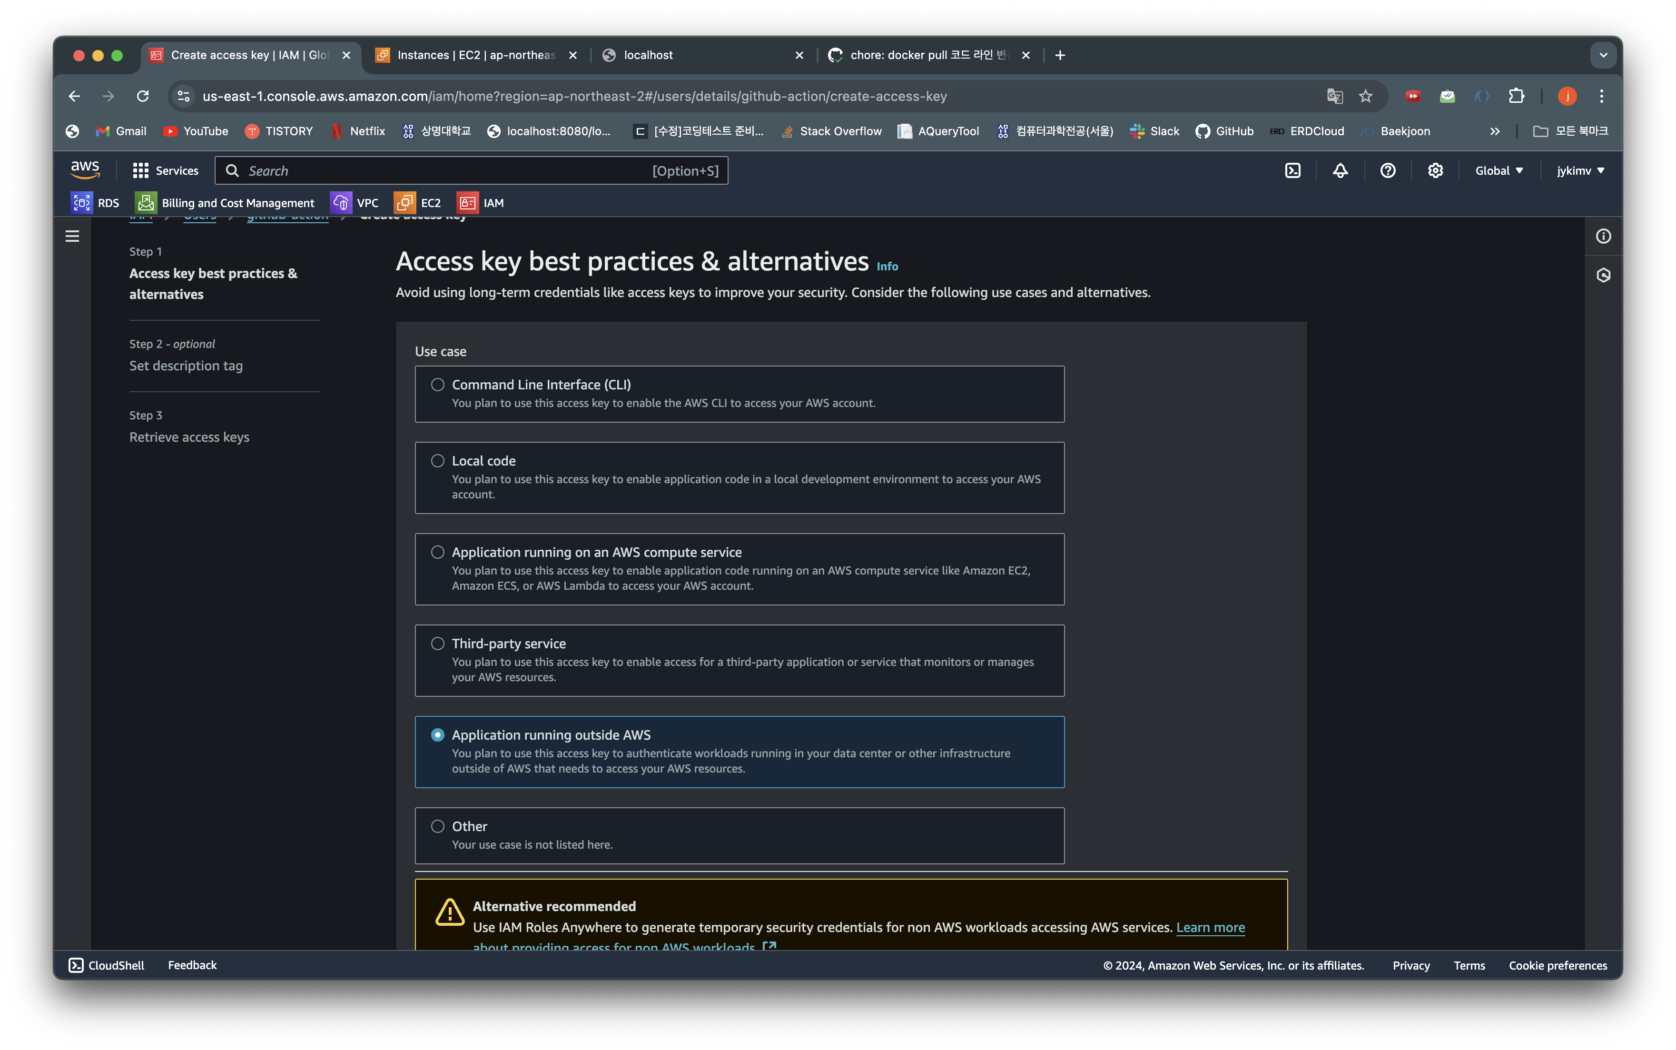The width and height of the screenshot is (1676, 1050).
Task: Open the jykimv account dropdown
Action: 1580,171
